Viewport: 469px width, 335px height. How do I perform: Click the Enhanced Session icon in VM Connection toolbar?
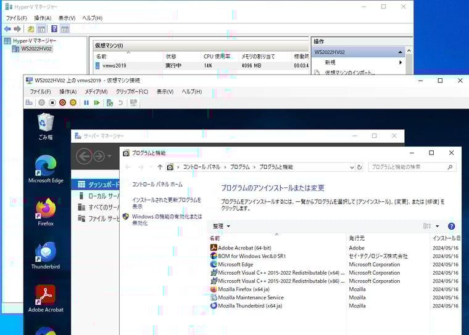coord(133,103)
